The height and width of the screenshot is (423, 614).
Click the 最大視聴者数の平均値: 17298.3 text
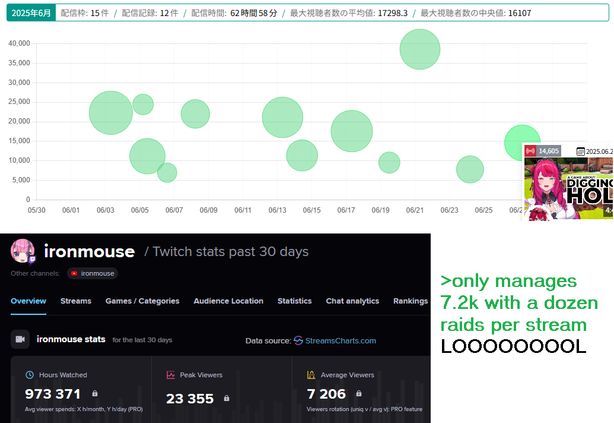click(x=348, y=13)
